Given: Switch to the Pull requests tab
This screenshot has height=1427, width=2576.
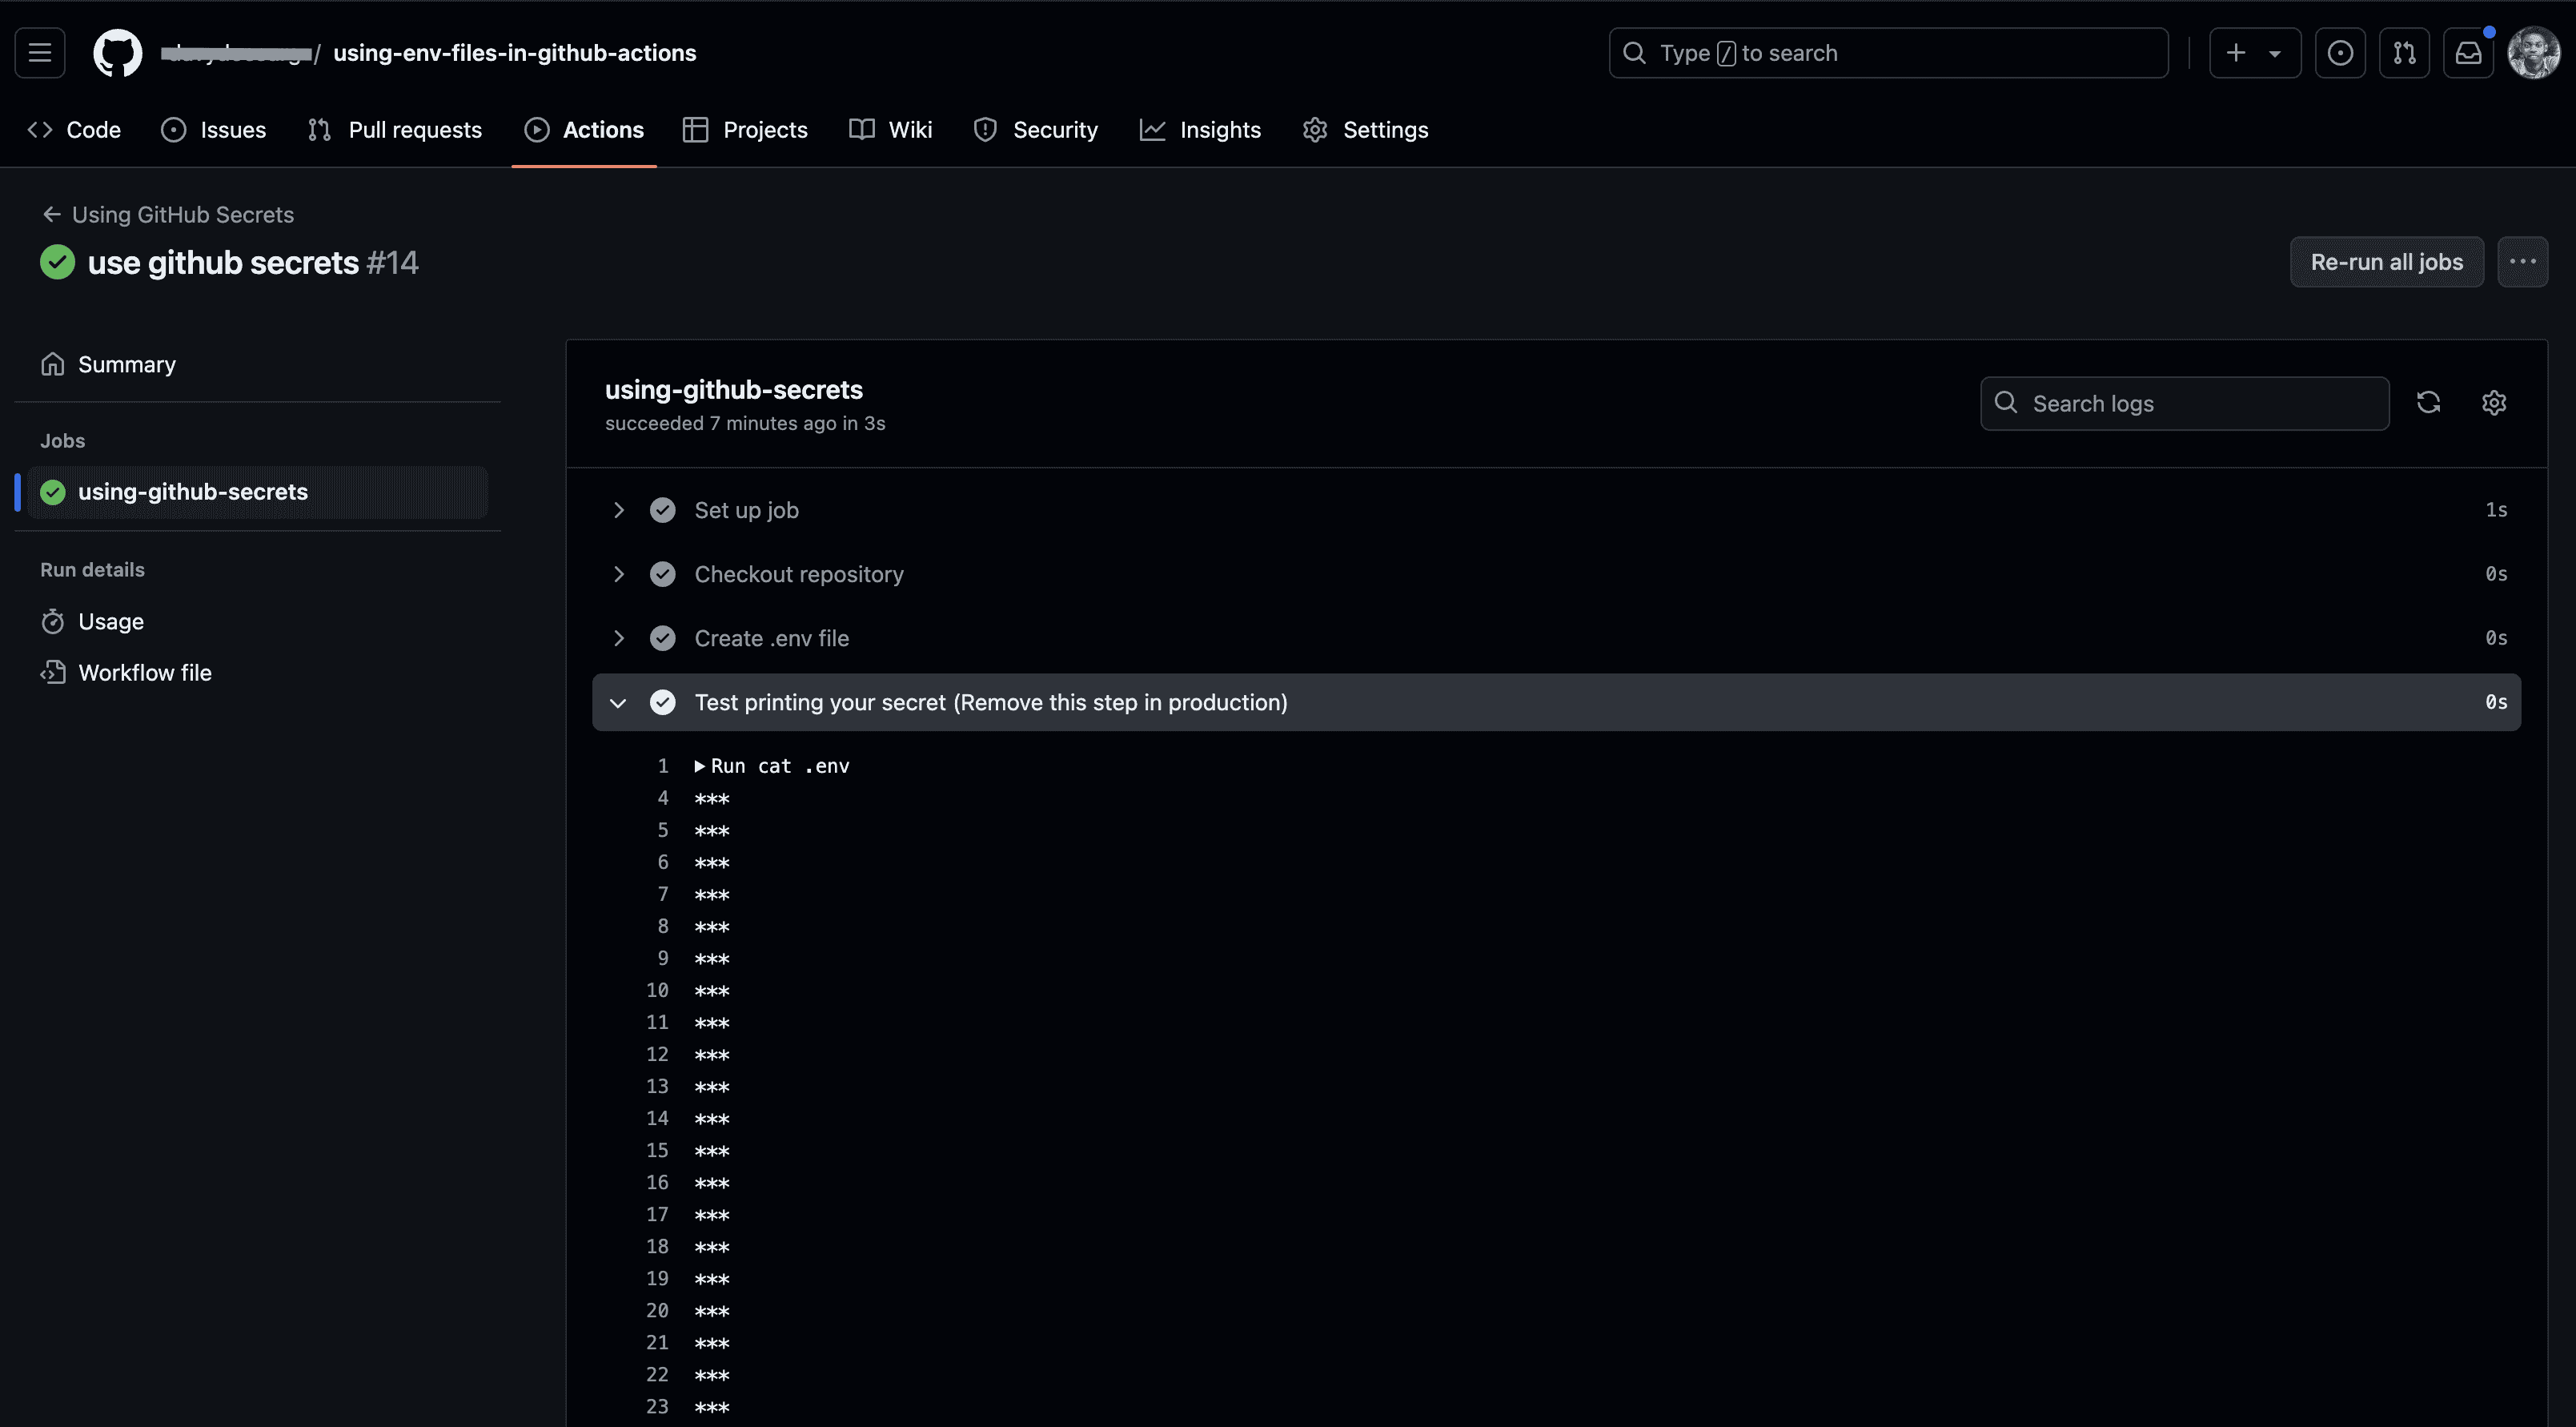Looking at the screenshot, I should click(x=395, y=130).
